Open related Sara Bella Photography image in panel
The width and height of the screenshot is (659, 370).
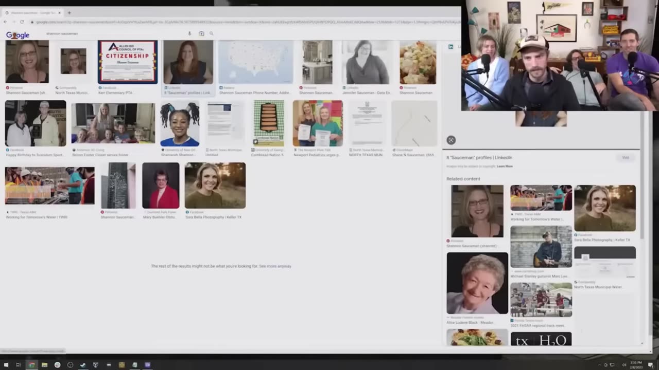click(x=605, y=208)
